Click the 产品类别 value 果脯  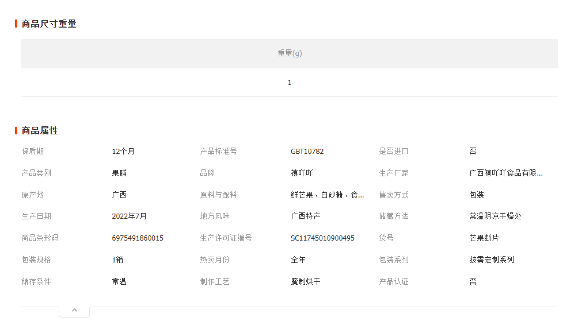pos(119,173)
